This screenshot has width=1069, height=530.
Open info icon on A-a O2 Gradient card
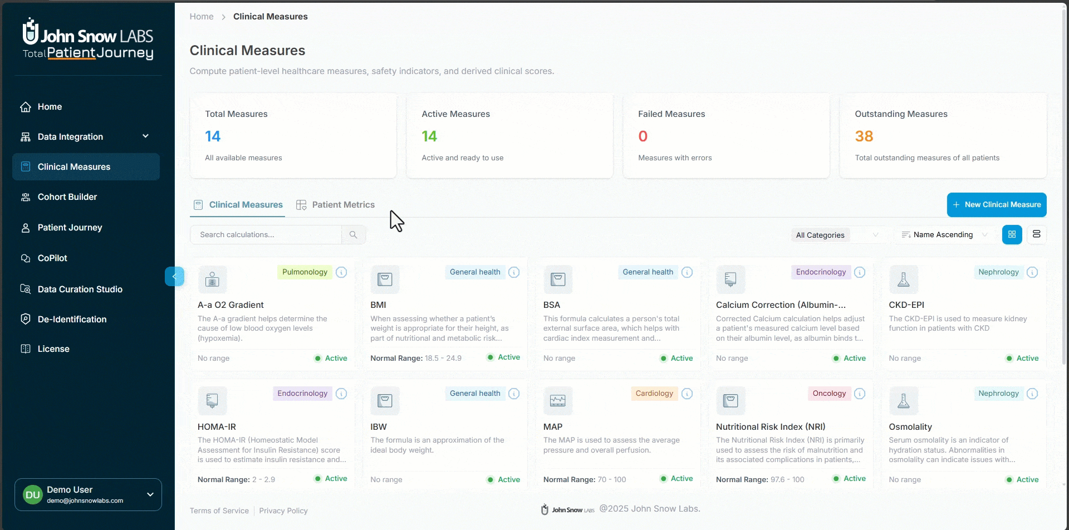point(341,272)
